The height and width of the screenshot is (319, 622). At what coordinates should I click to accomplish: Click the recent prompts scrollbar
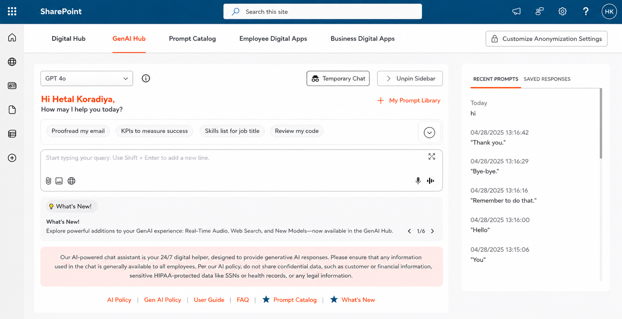tap(601, 123)
